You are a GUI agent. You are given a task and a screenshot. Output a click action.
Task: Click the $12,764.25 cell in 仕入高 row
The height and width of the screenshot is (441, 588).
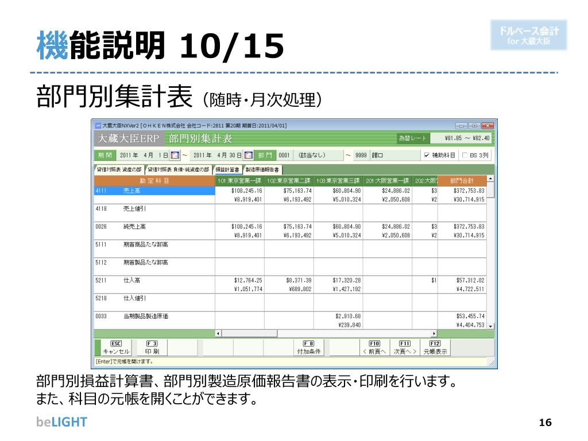coord(248,280)
